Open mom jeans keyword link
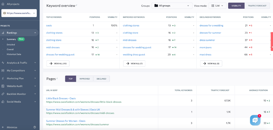The width and height of the screenshot is (273, 130). [206, 47]
